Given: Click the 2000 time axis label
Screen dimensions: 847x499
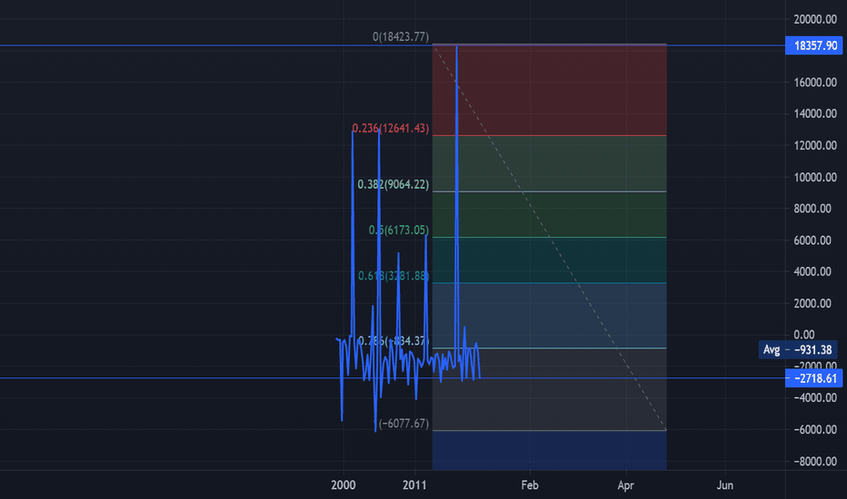Looking at the screenshot, I should (x=343, y=485).
